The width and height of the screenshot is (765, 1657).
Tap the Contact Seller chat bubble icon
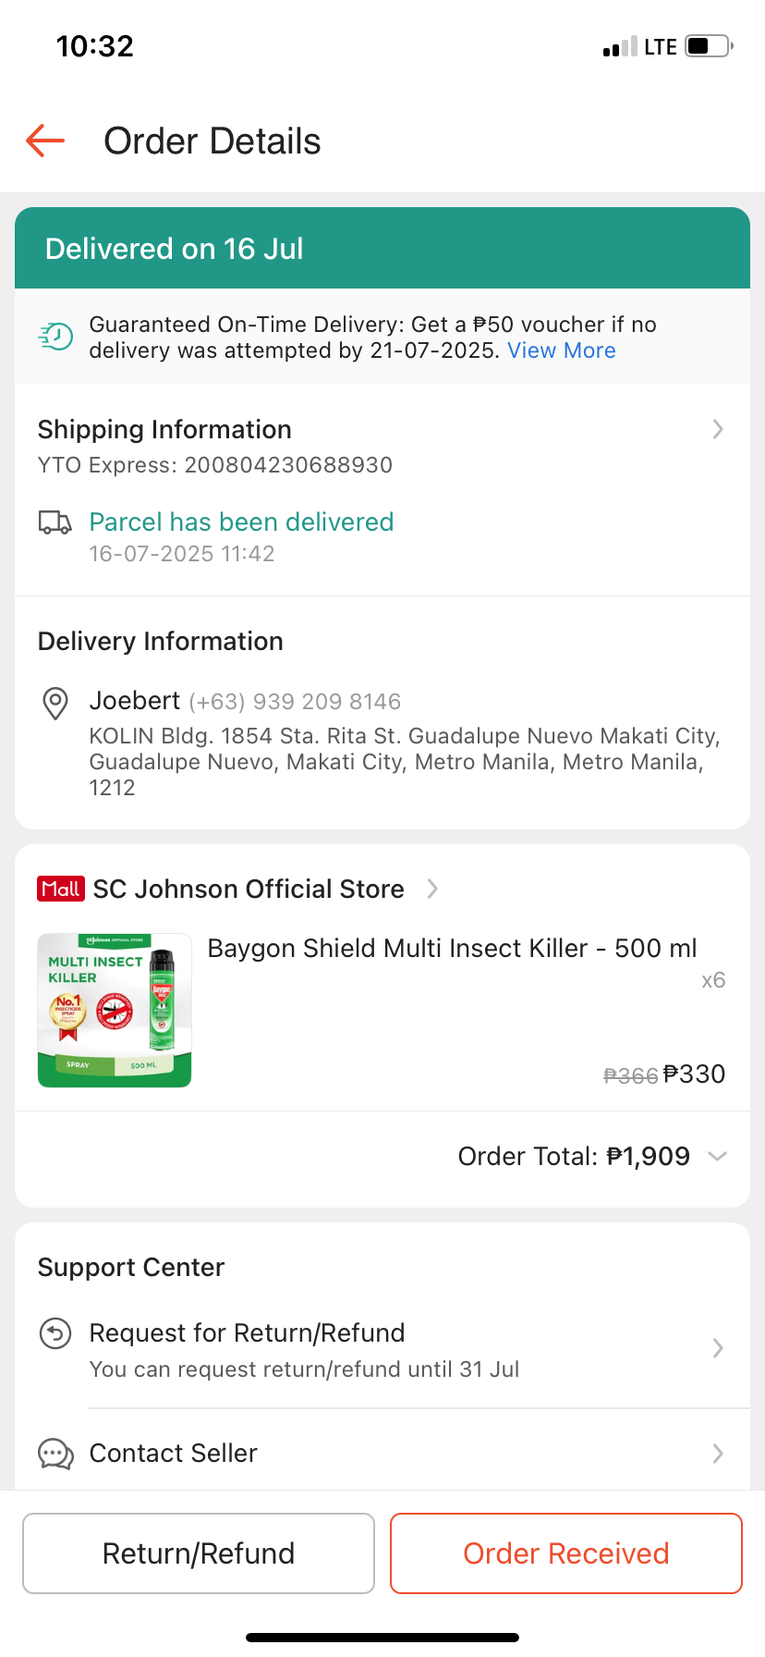pyautogui.click(x=55, y=1454)
